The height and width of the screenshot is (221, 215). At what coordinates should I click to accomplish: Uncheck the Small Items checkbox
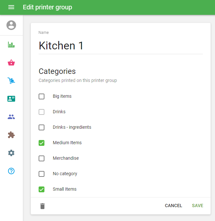[x=42, y=189]
